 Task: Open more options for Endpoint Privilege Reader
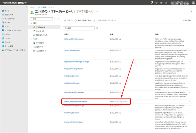point(190,69)
